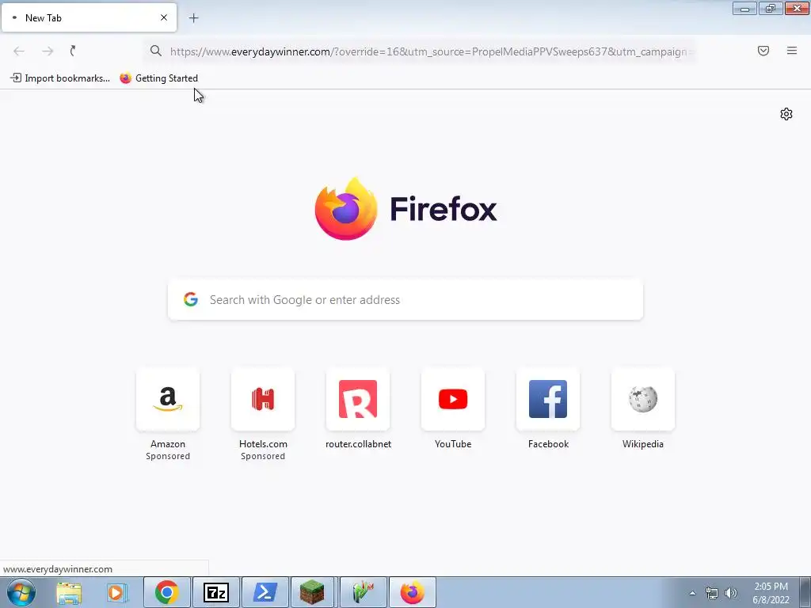The height and width of the screenshot is (608, 811).
Task: Open the Getting Started bookmark
Action: coord(158,78)
